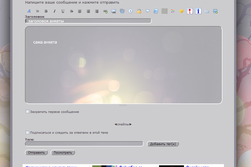Focus the Заголовок title field
Viewport: 251px width, 167px height.
[x=88, y=21]
